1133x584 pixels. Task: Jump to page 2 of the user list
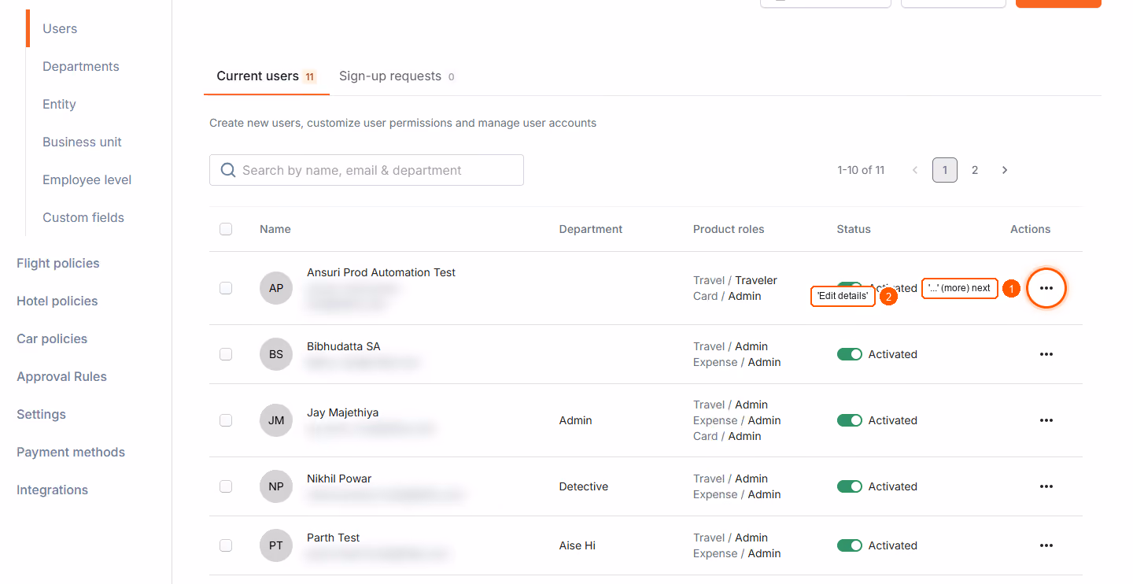coord(975,170)
